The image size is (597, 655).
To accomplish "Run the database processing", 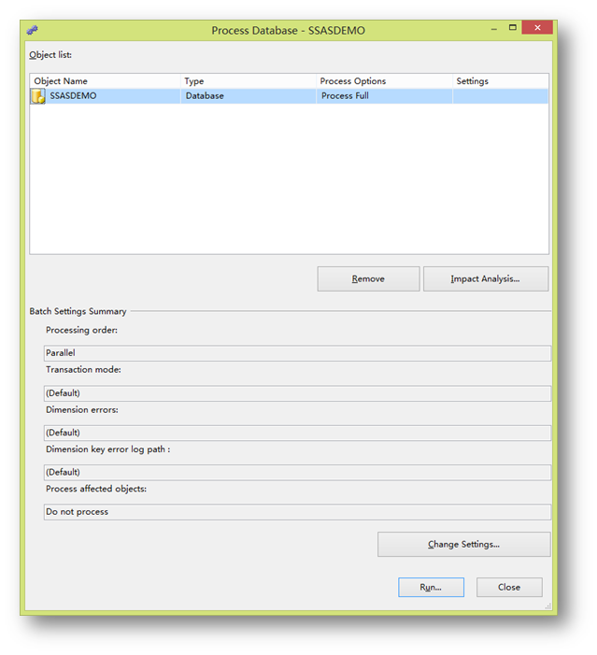I will 431,587.
